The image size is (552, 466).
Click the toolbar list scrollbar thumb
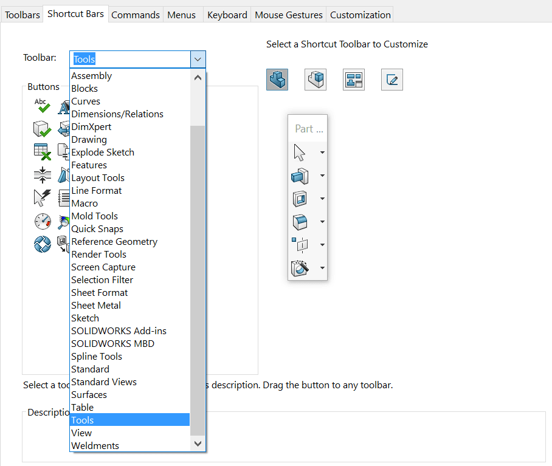pos(198,280)
